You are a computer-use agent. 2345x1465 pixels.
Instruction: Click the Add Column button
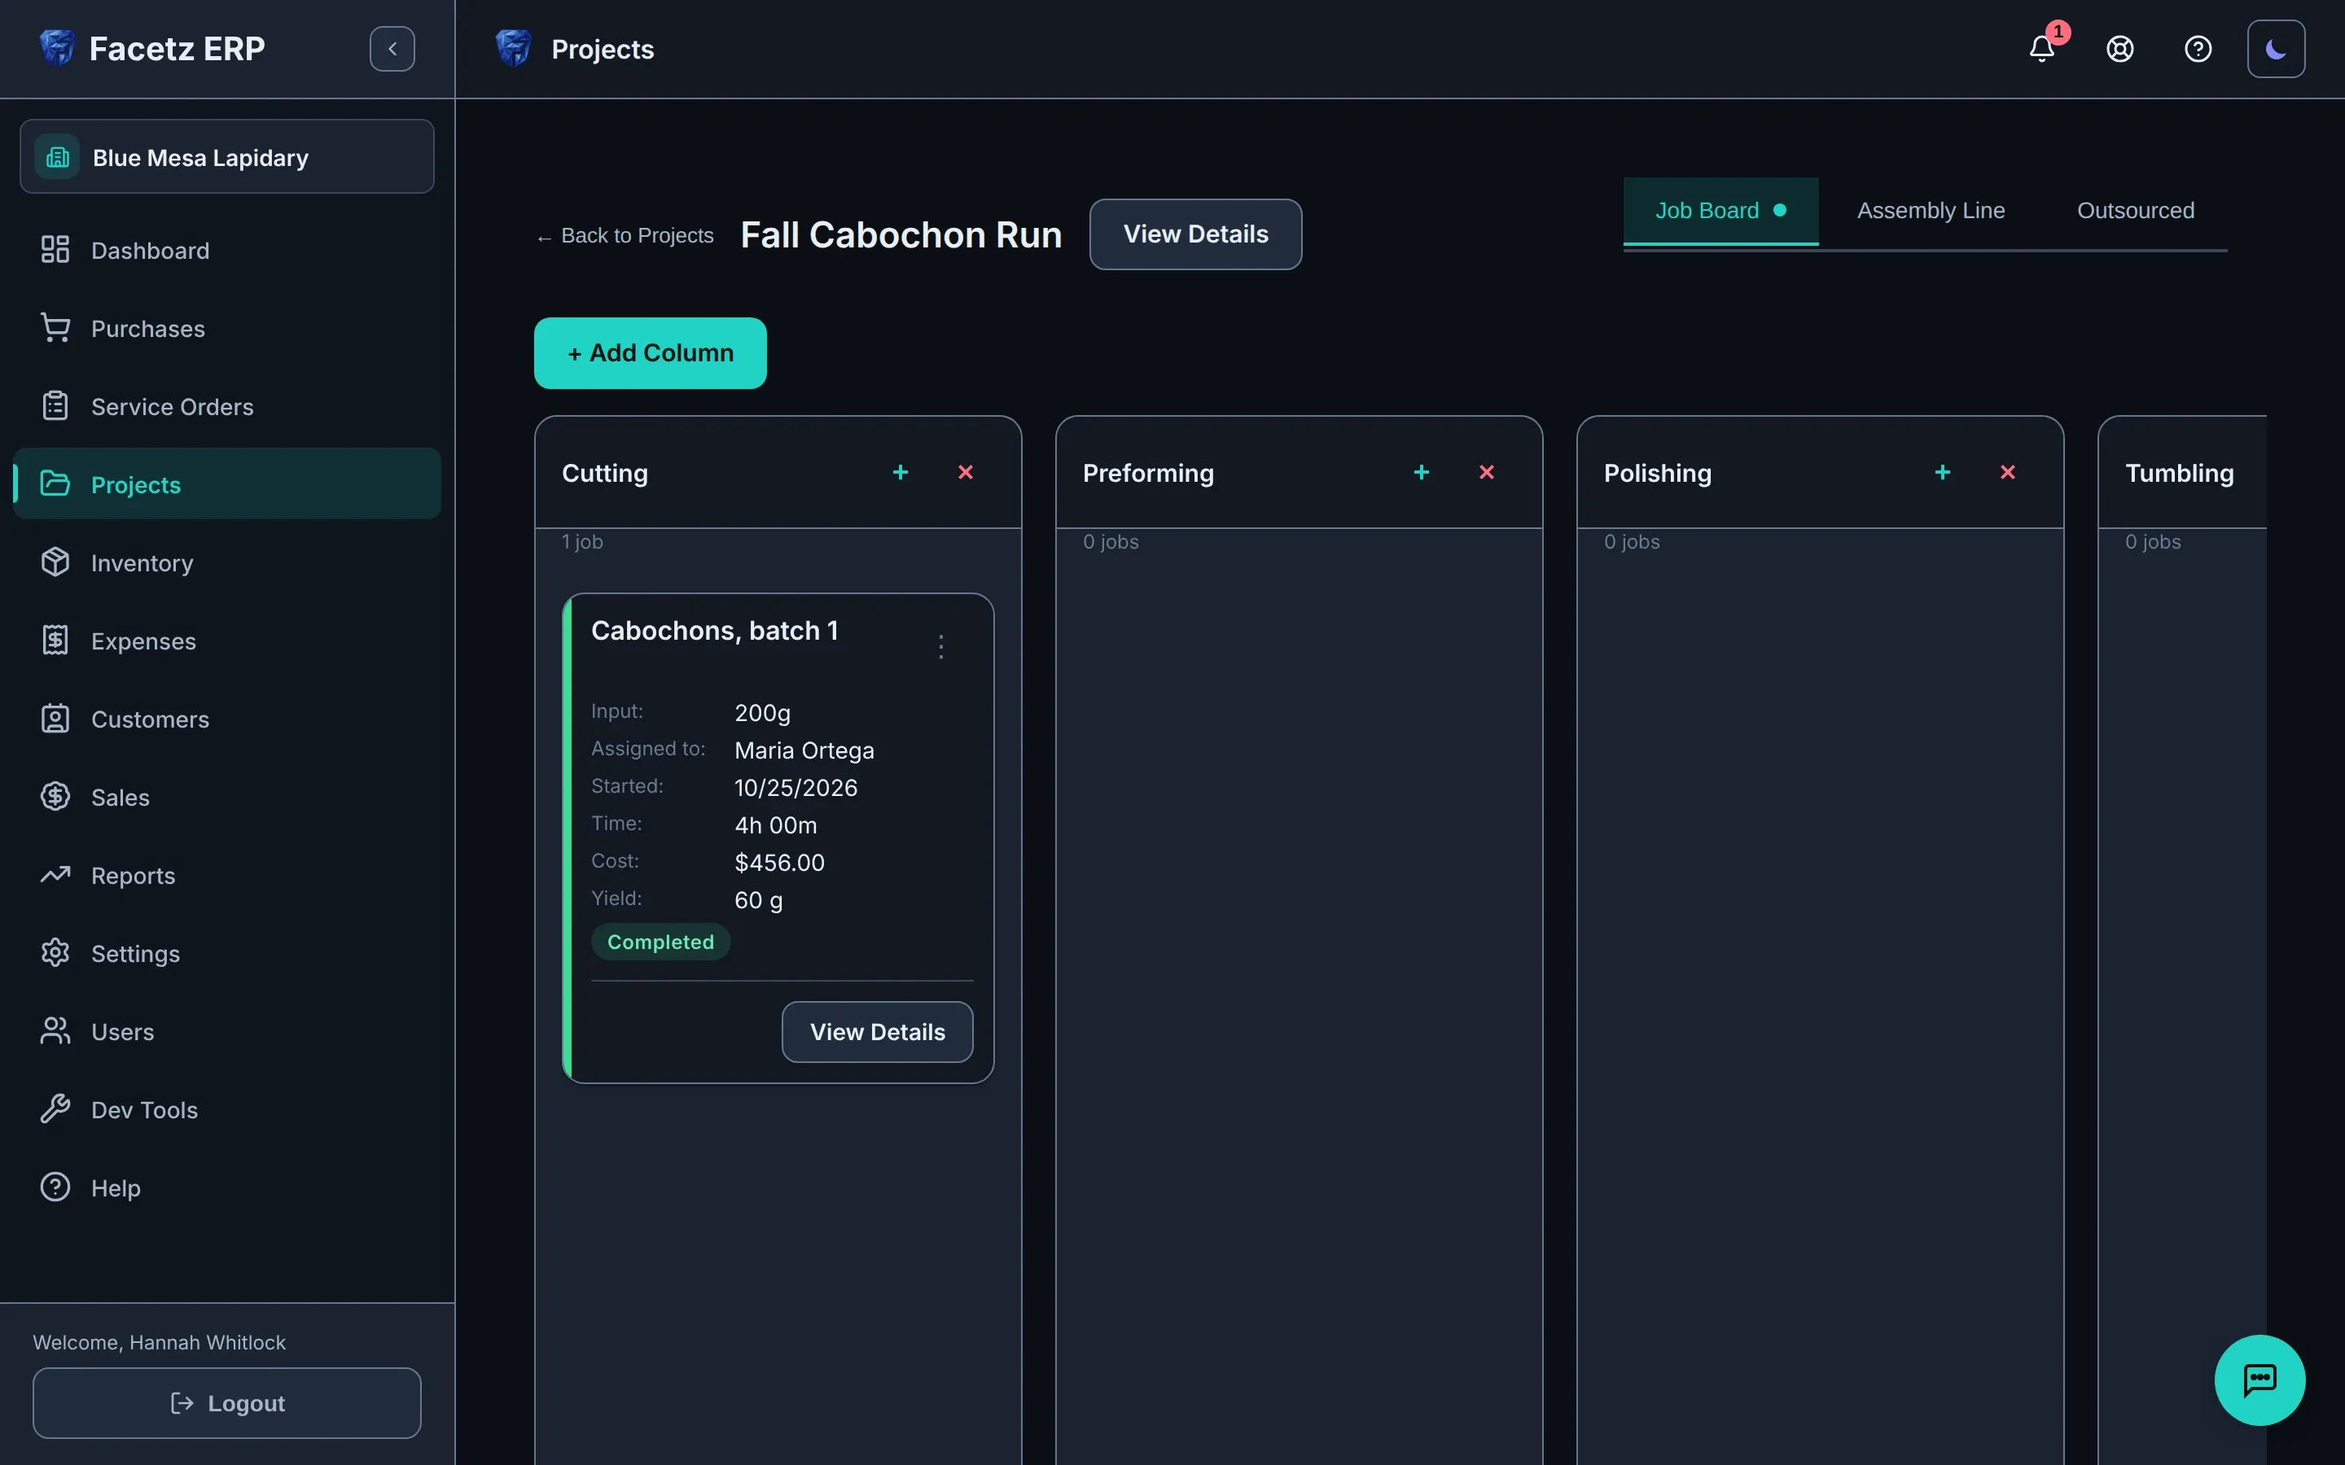pyautogui.click(x=651, y=352)
